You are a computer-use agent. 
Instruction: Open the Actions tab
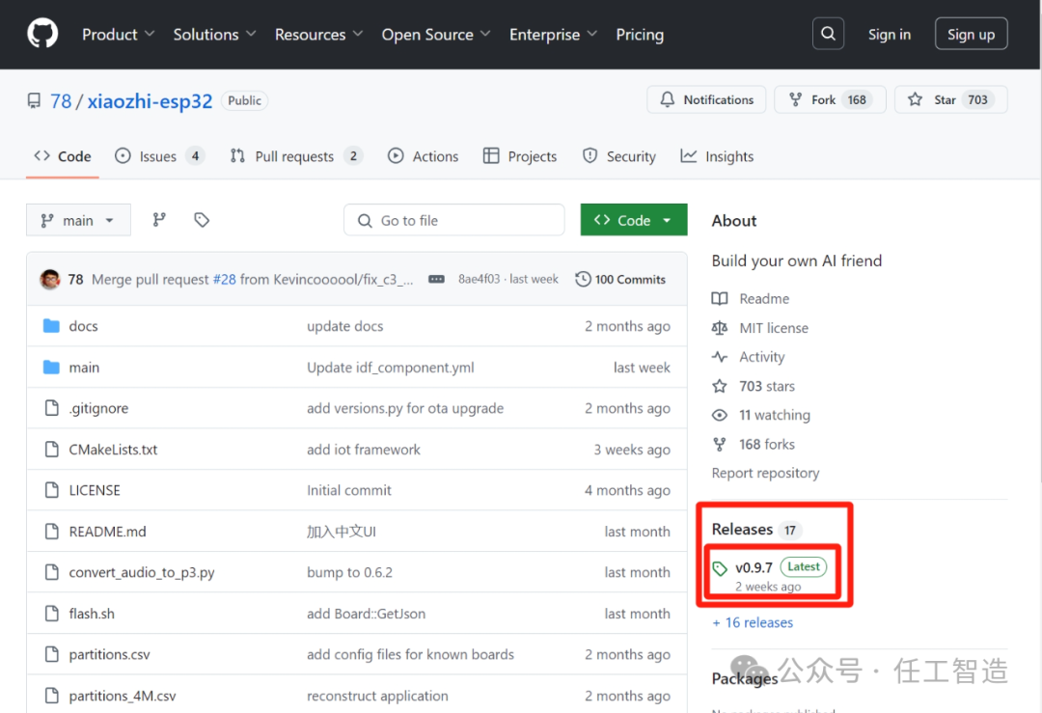(424, 156)
